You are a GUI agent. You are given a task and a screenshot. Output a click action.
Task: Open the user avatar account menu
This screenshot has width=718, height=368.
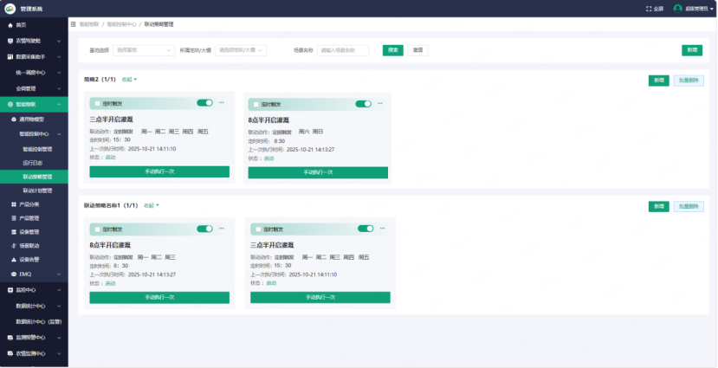click(677, 9)
